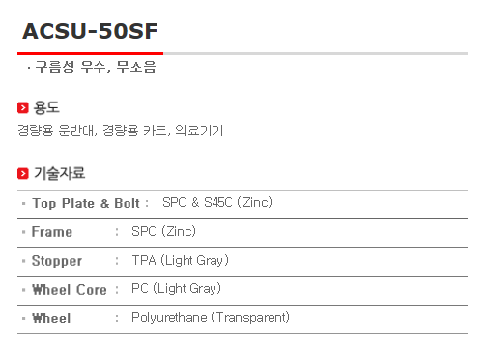Click the Polyurethane (Transparent) value
Image resolution: width=486 pixels, height=353 pixels.
[211, 318]
